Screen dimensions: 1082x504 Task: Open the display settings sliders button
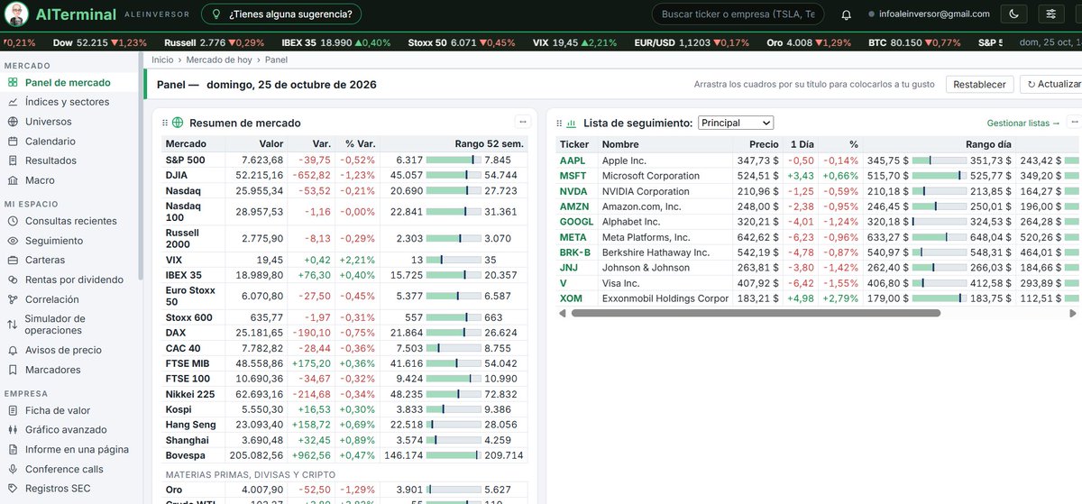1051,14
